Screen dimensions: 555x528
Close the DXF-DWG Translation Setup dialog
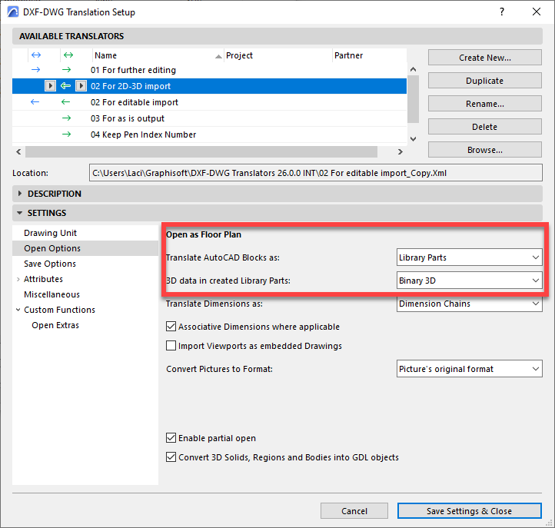pyautogui.click(x=537, y=12)
